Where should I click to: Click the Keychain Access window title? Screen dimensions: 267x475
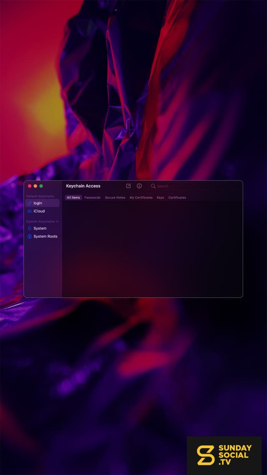coord(83,186)
